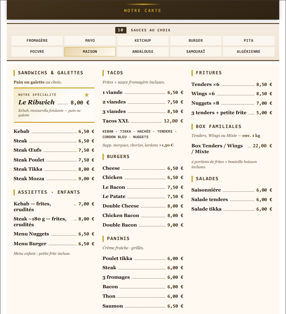This screenshot has height=314, width=286.
Task: Select the Poivre sauce option
Action: pos(37,52)
